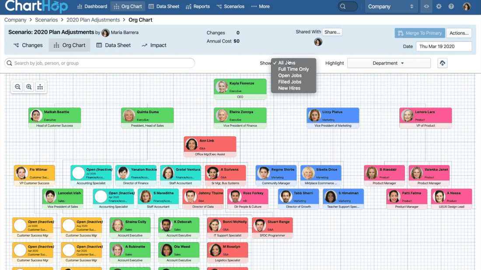Click the org chart layout reset icon

[40, 87]
